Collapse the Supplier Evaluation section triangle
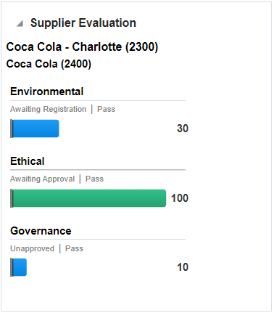 click(x=20, y=23)
